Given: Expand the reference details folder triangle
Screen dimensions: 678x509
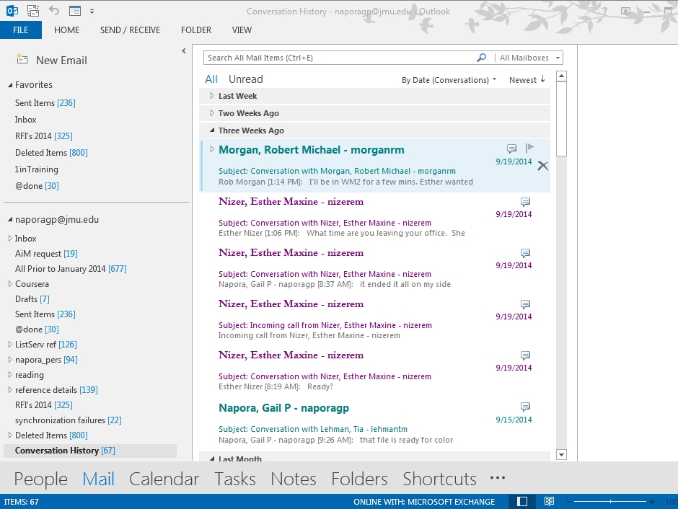Looking at the screenshot, I should coord(10,390).
